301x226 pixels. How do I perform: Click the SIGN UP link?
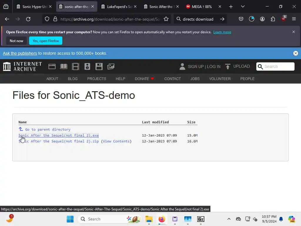[195, 67]
